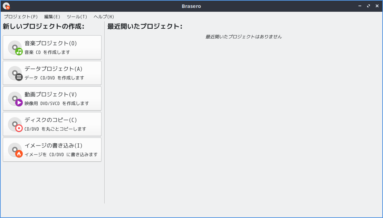Open the ツール(T) menu
The image size is (383, 218).
77,17
